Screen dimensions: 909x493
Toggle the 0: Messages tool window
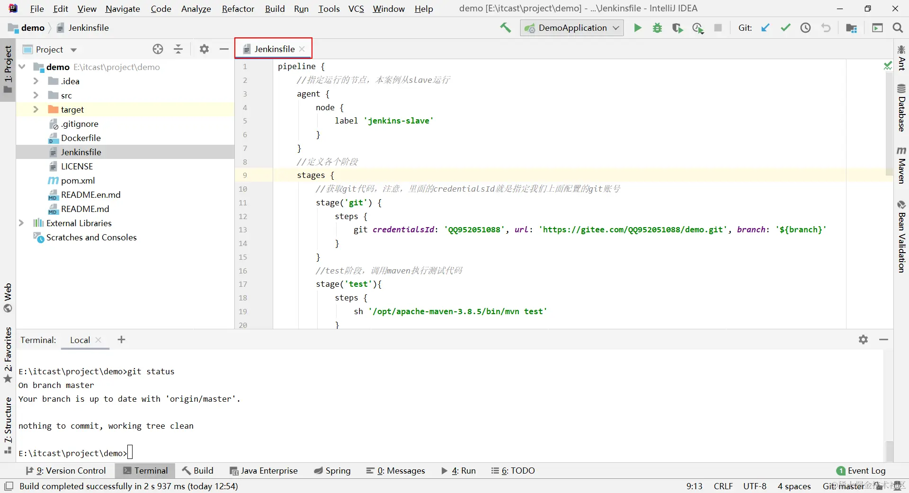tap(395, 470)
